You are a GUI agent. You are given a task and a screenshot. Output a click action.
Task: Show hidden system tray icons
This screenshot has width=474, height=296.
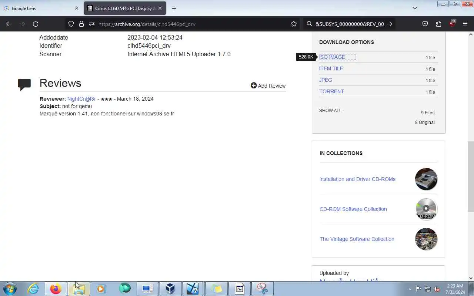410,289
